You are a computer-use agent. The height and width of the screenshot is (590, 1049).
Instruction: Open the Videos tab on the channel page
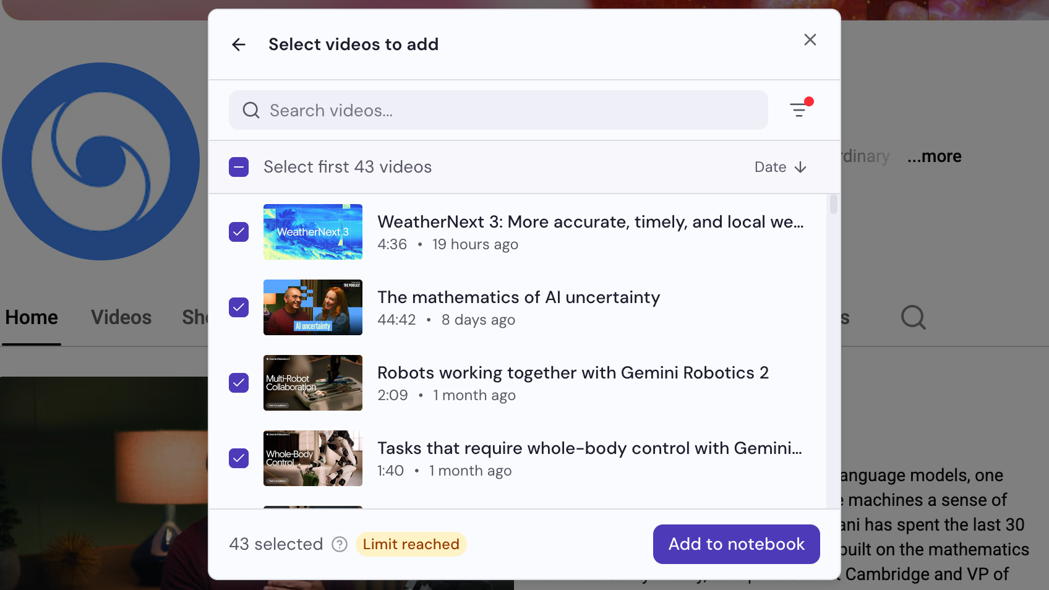tap(121, 317)
